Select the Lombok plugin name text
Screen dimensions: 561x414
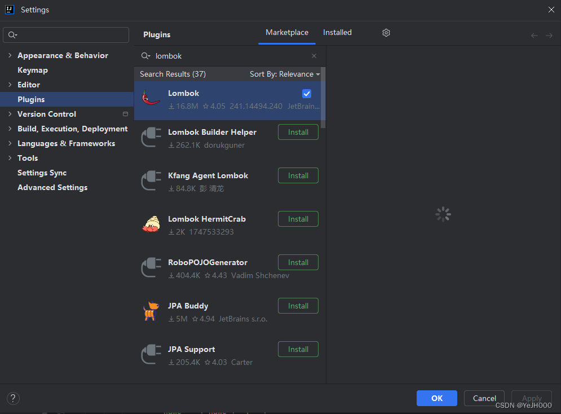(x=184, y=94)
